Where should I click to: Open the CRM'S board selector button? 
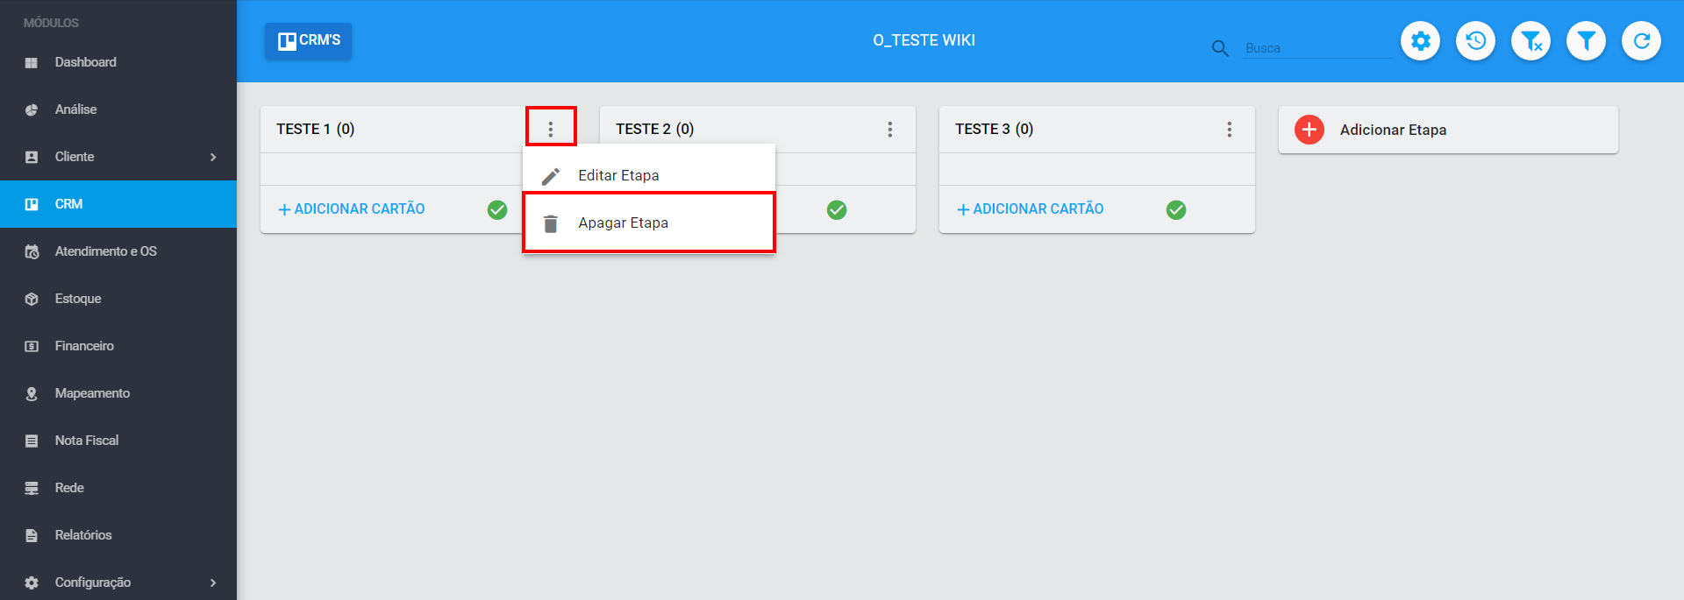309,41
